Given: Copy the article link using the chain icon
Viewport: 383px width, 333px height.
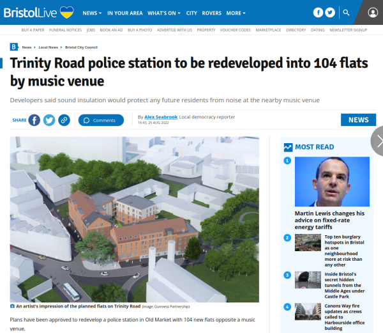Looking at the screenshot, I should pos(64,120).
